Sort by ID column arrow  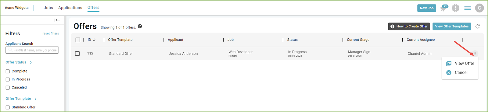point(94,40)
